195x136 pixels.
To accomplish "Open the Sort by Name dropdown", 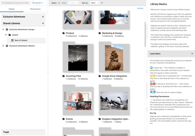I will (94, 3).
